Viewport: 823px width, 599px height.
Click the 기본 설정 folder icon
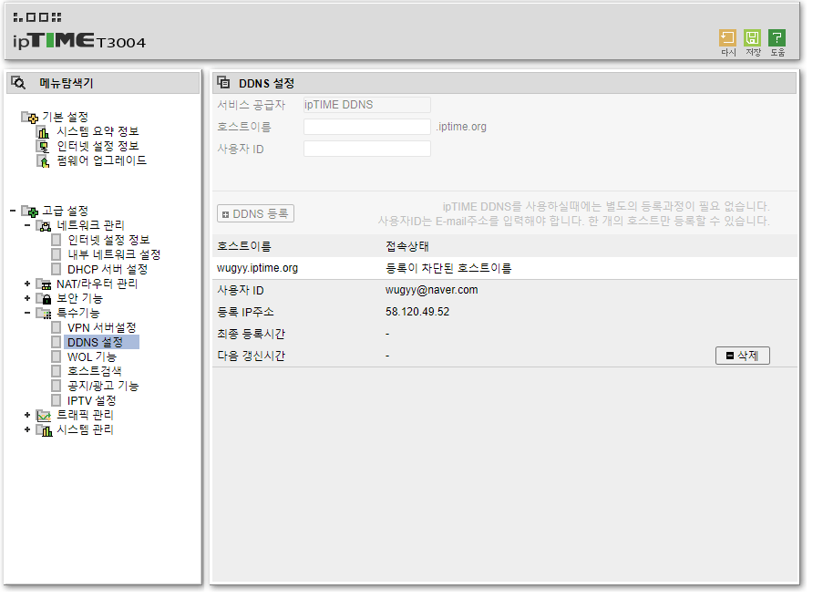point(30,117)
